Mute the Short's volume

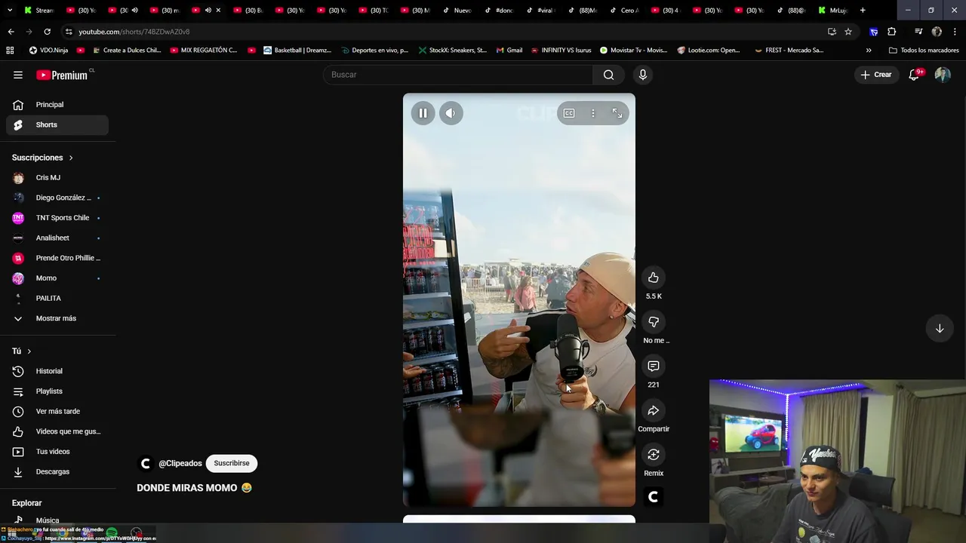(451, 113)
